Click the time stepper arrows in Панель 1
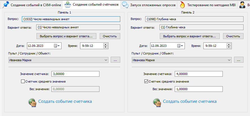This screenshot has height=116, width=250. coord(105,46)
